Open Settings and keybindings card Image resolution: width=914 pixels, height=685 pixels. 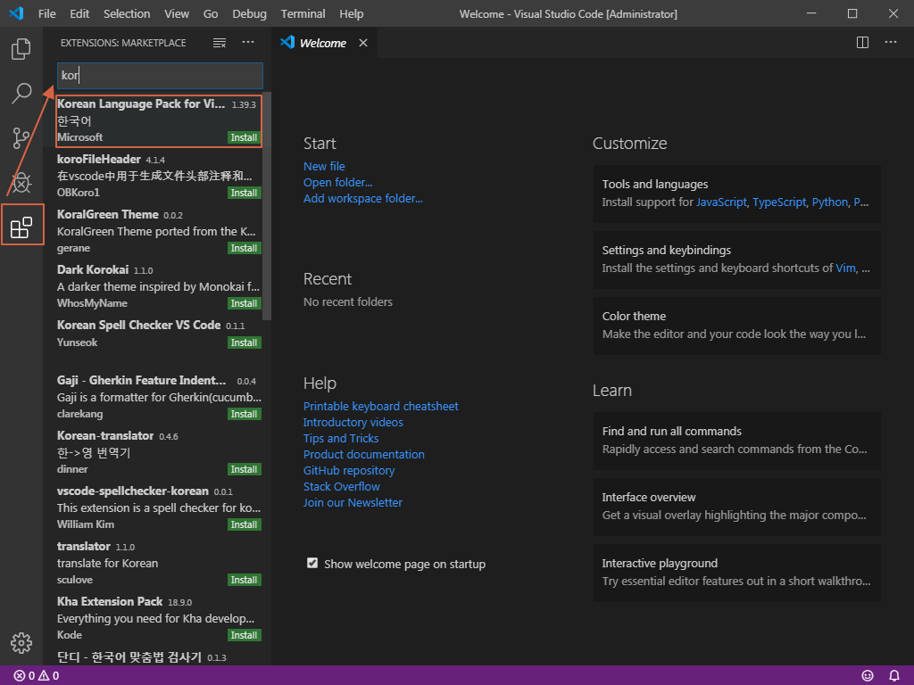pyautogui.click(x=736, y=260)
